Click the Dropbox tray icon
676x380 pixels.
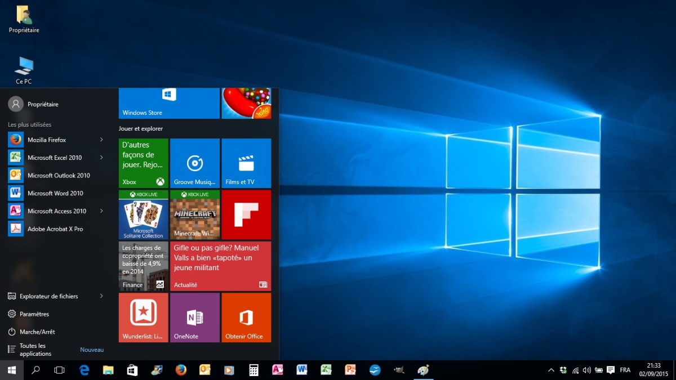tap(563, 370)
